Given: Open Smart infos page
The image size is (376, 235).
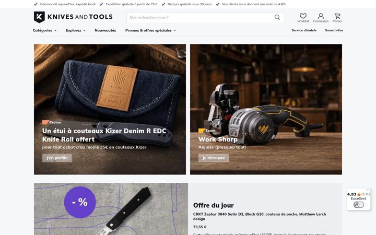Looking at the screenshot, I should pyautogui.click(x=334, y=30).
